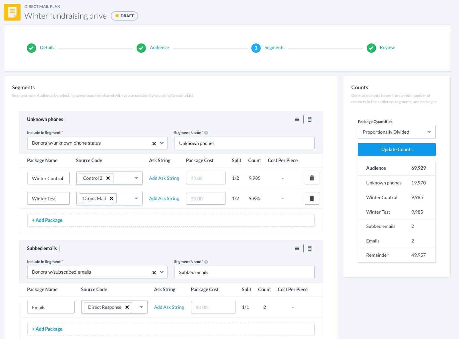This screenshot has width=459, height=339.
Task: Expand the Donors w/subscribed emails dropdown
Action: tap(162, 272)
